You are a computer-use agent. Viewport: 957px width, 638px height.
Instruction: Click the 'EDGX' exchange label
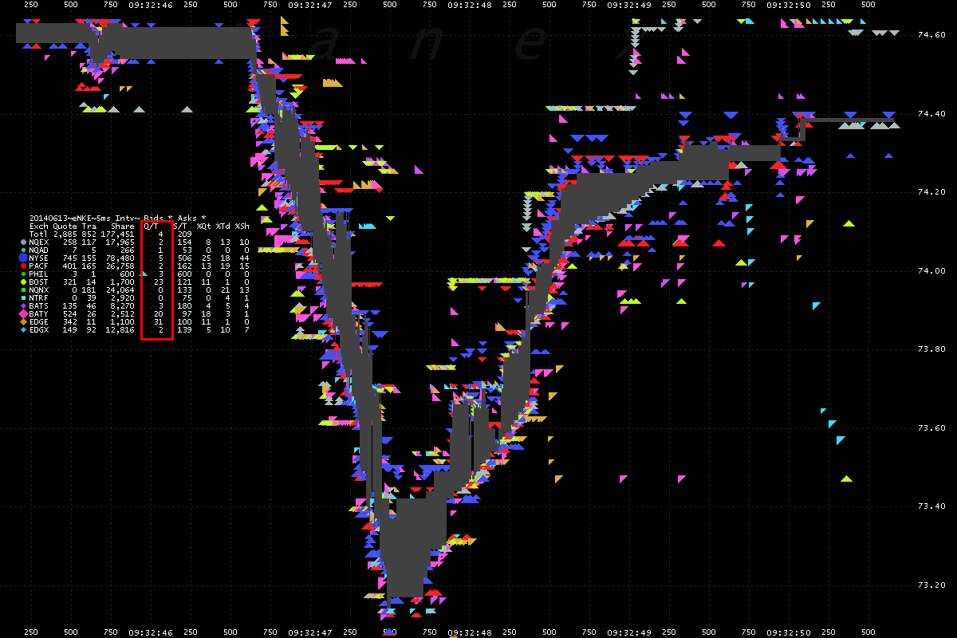click(39, 329)
